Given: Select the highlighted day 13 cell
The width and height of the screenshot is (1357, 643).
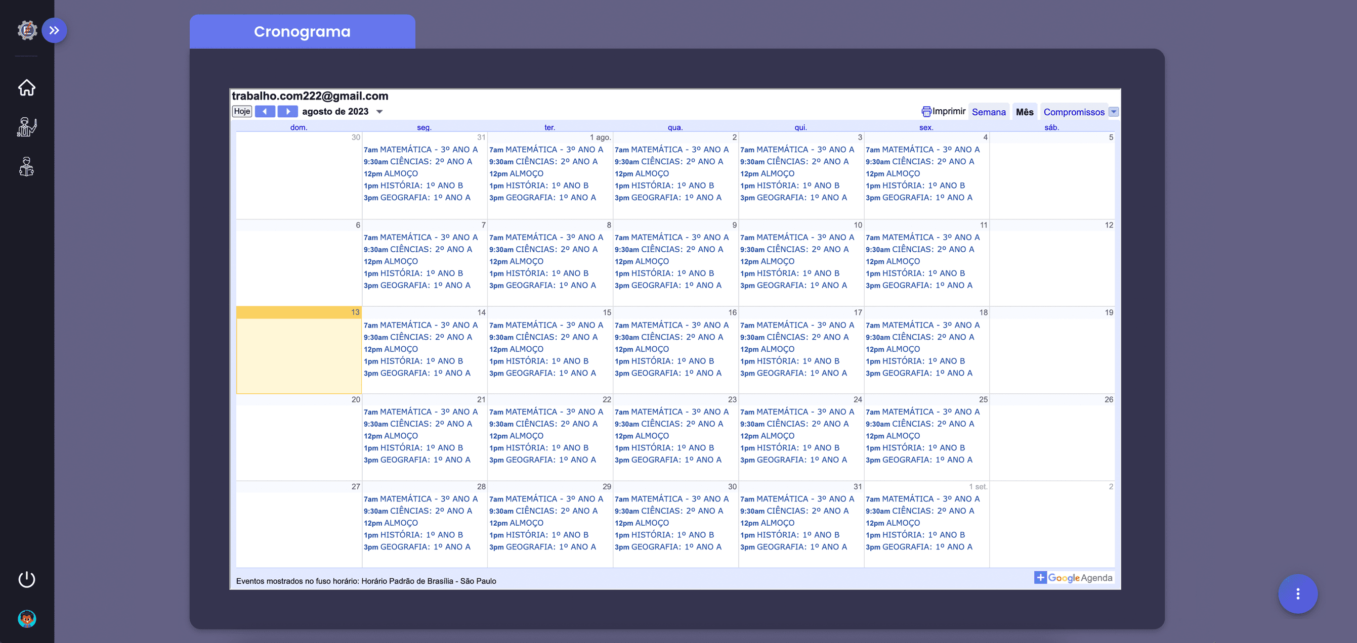Looking at the screenshot, I should (299, 350).
